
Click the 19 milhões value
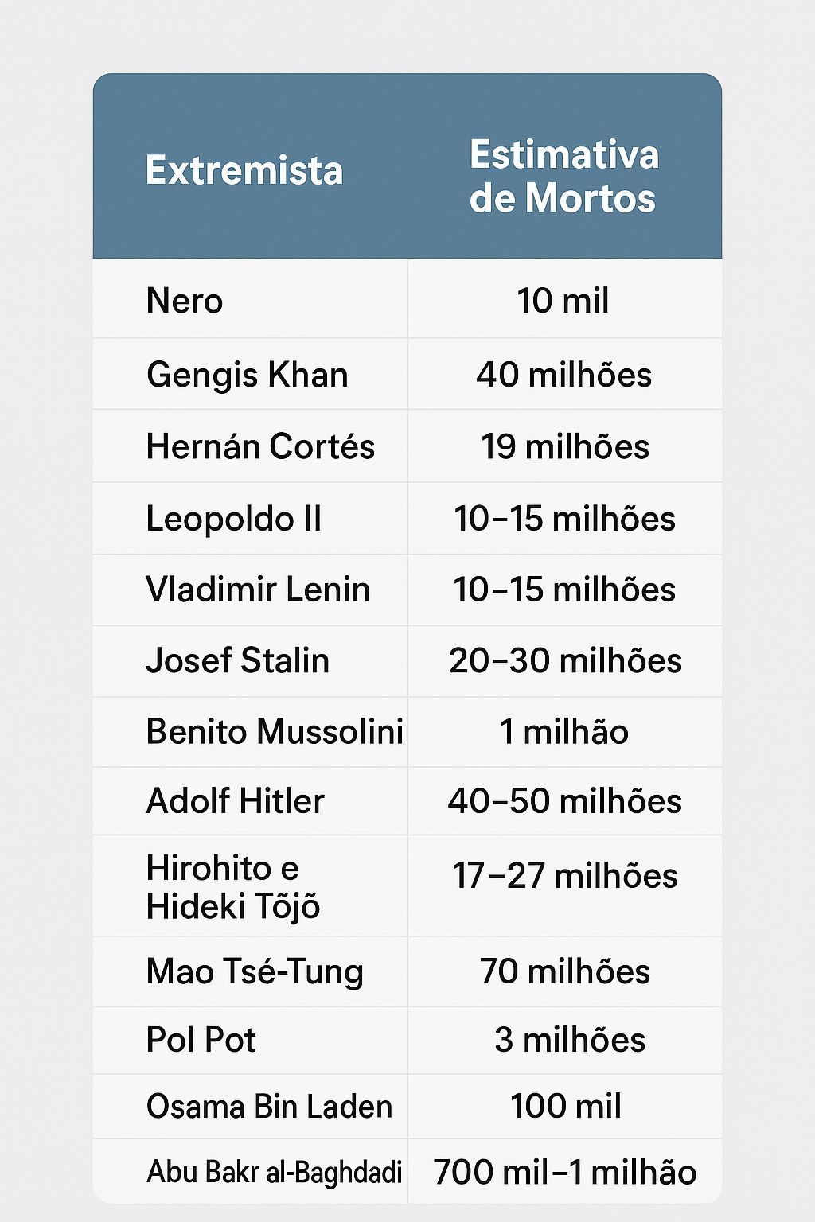564,446
